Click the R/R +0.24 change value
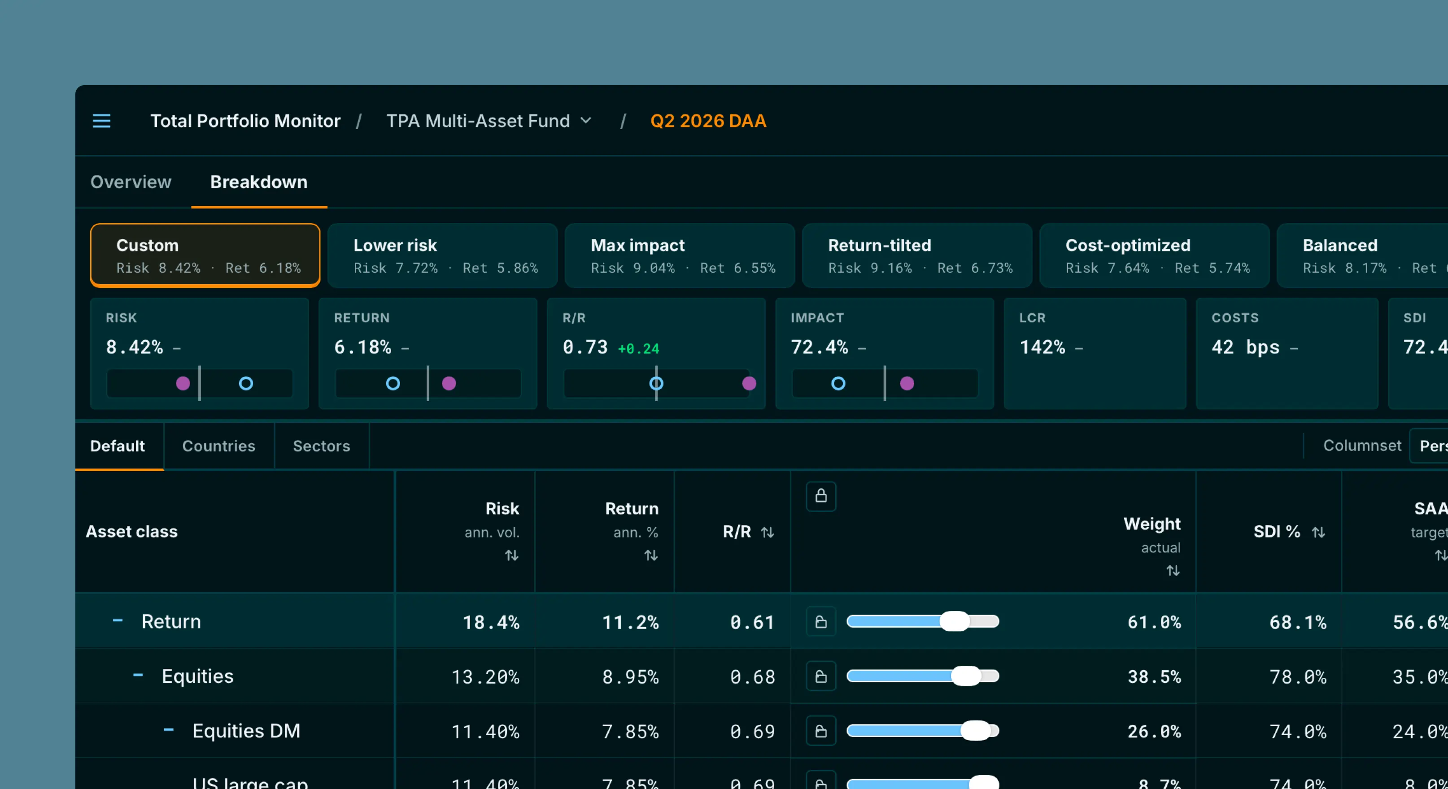Screen dimensions: 1448x789 [x=639, y=349]
